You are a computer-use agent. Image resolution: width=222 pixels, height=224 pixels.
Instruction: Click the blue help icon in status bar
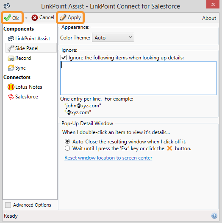[x=214, y=216]
